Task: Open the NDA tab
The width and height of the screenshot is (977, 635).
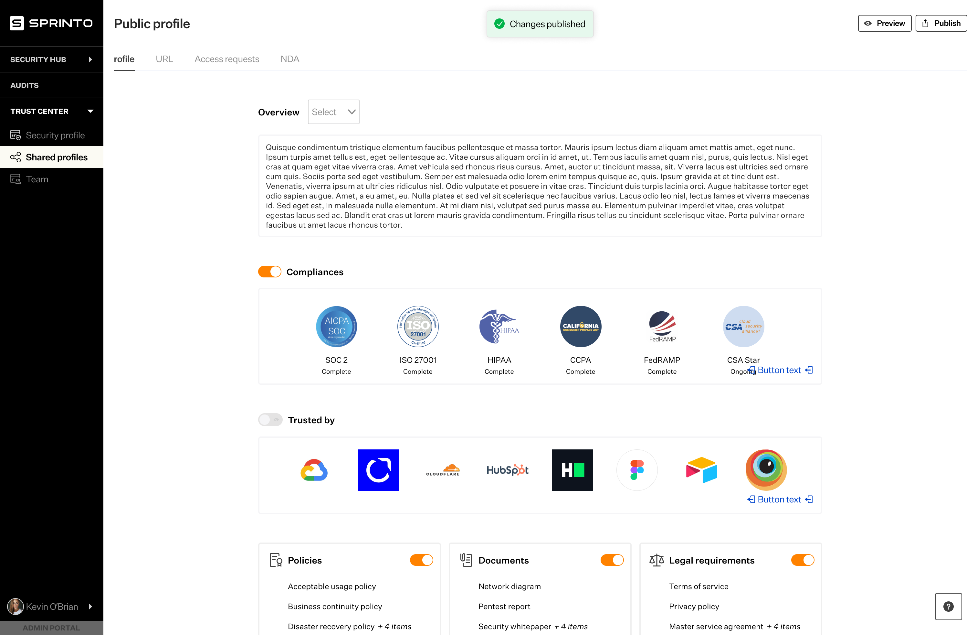Action: point(289,59)
